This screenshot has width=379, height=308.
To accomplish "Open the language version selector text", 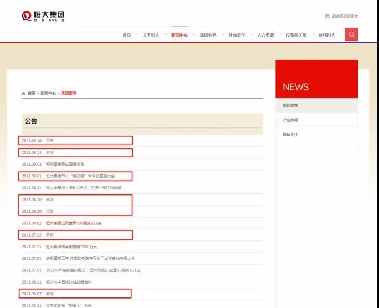I will (x=345, y=16).
